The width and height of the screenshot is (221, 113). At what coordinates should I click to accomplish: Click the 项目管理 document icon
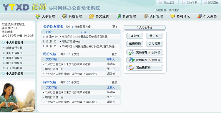[147, 16]
